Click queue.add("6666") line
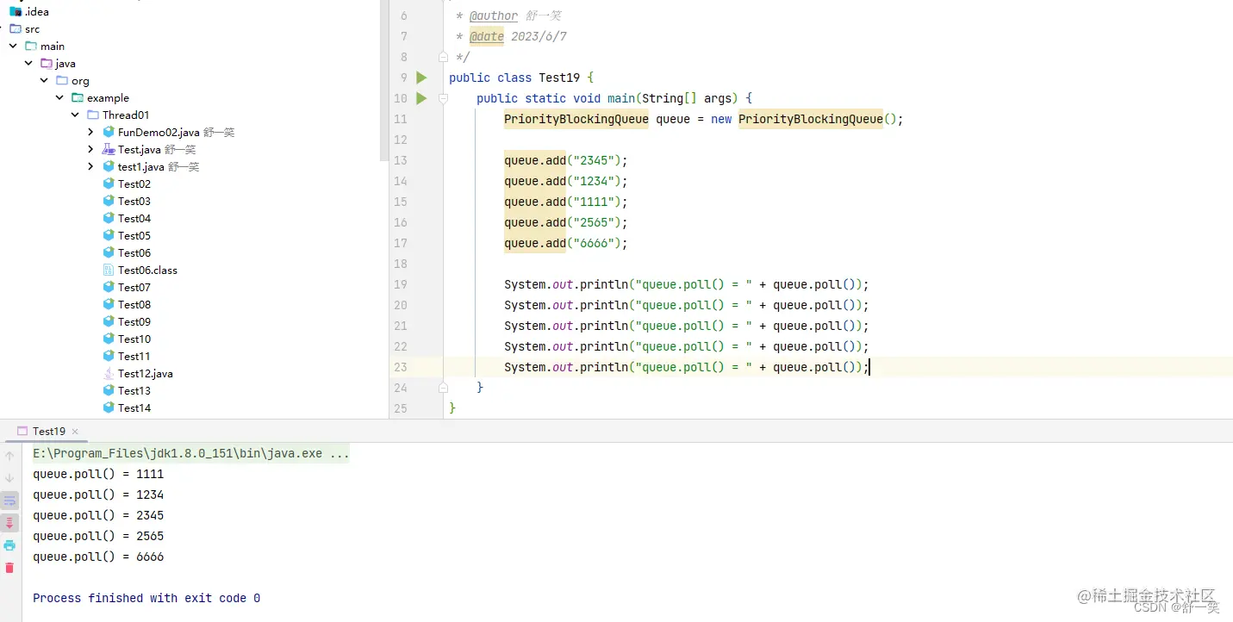The width and height of the screenshot is (1233, 622). pyautogui.click(x=566, y=243)
